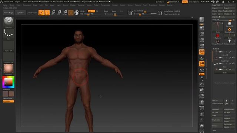The height and width of the screenshot is (133, 237).
Task: Open the material sphere picker
Action: [x=9, y=69]
